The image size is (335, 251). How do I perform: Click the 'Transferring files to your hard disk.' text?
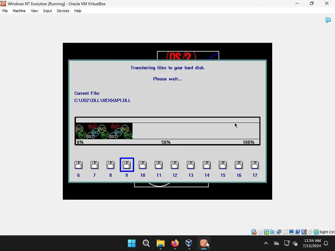(x=167, y=68)
